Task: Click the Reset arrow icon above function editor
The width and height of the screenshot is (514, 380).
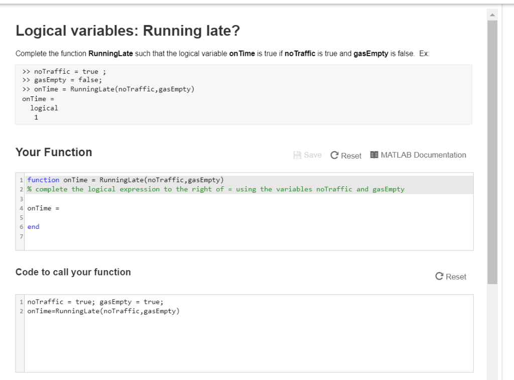Action: 334,156
